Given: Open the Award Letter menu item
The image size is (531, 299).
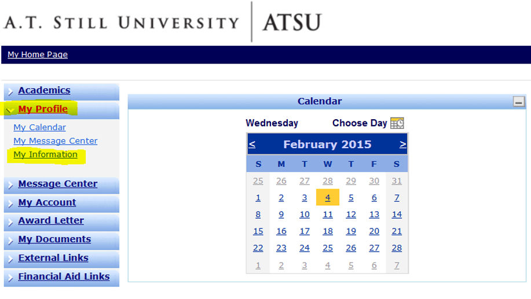Looking at the screenshot, I should [x=51, y=220].
